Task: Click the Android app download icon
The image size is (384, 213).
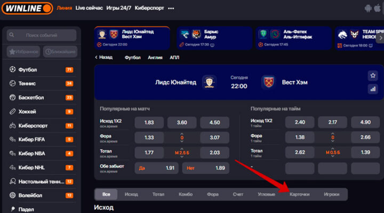Action: 368,9
